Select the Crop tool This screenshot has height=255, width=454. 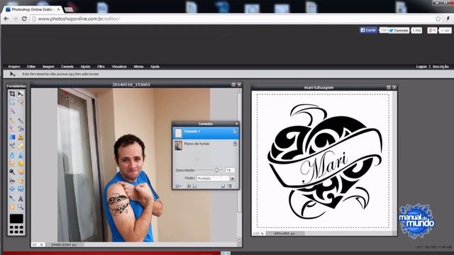tap(12, 93)
